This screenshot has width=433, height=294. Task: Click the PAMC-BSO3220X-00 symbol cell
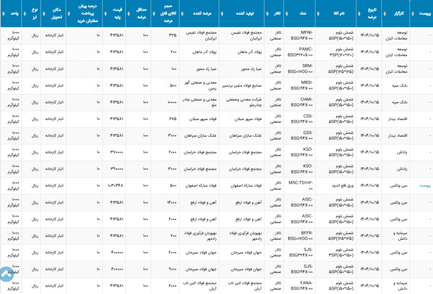(x=300, y=52)
